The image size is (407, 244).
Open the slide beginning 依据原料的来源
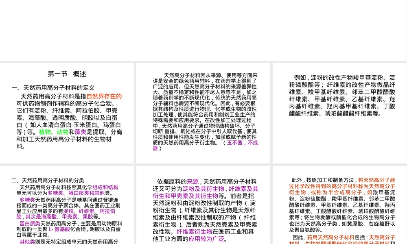pos(203,205)
